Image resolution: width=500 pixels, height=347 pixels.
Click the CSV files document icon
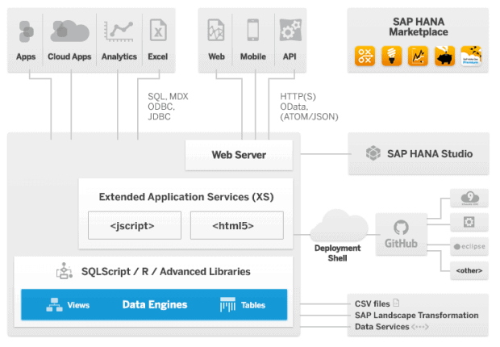[396, 303]
